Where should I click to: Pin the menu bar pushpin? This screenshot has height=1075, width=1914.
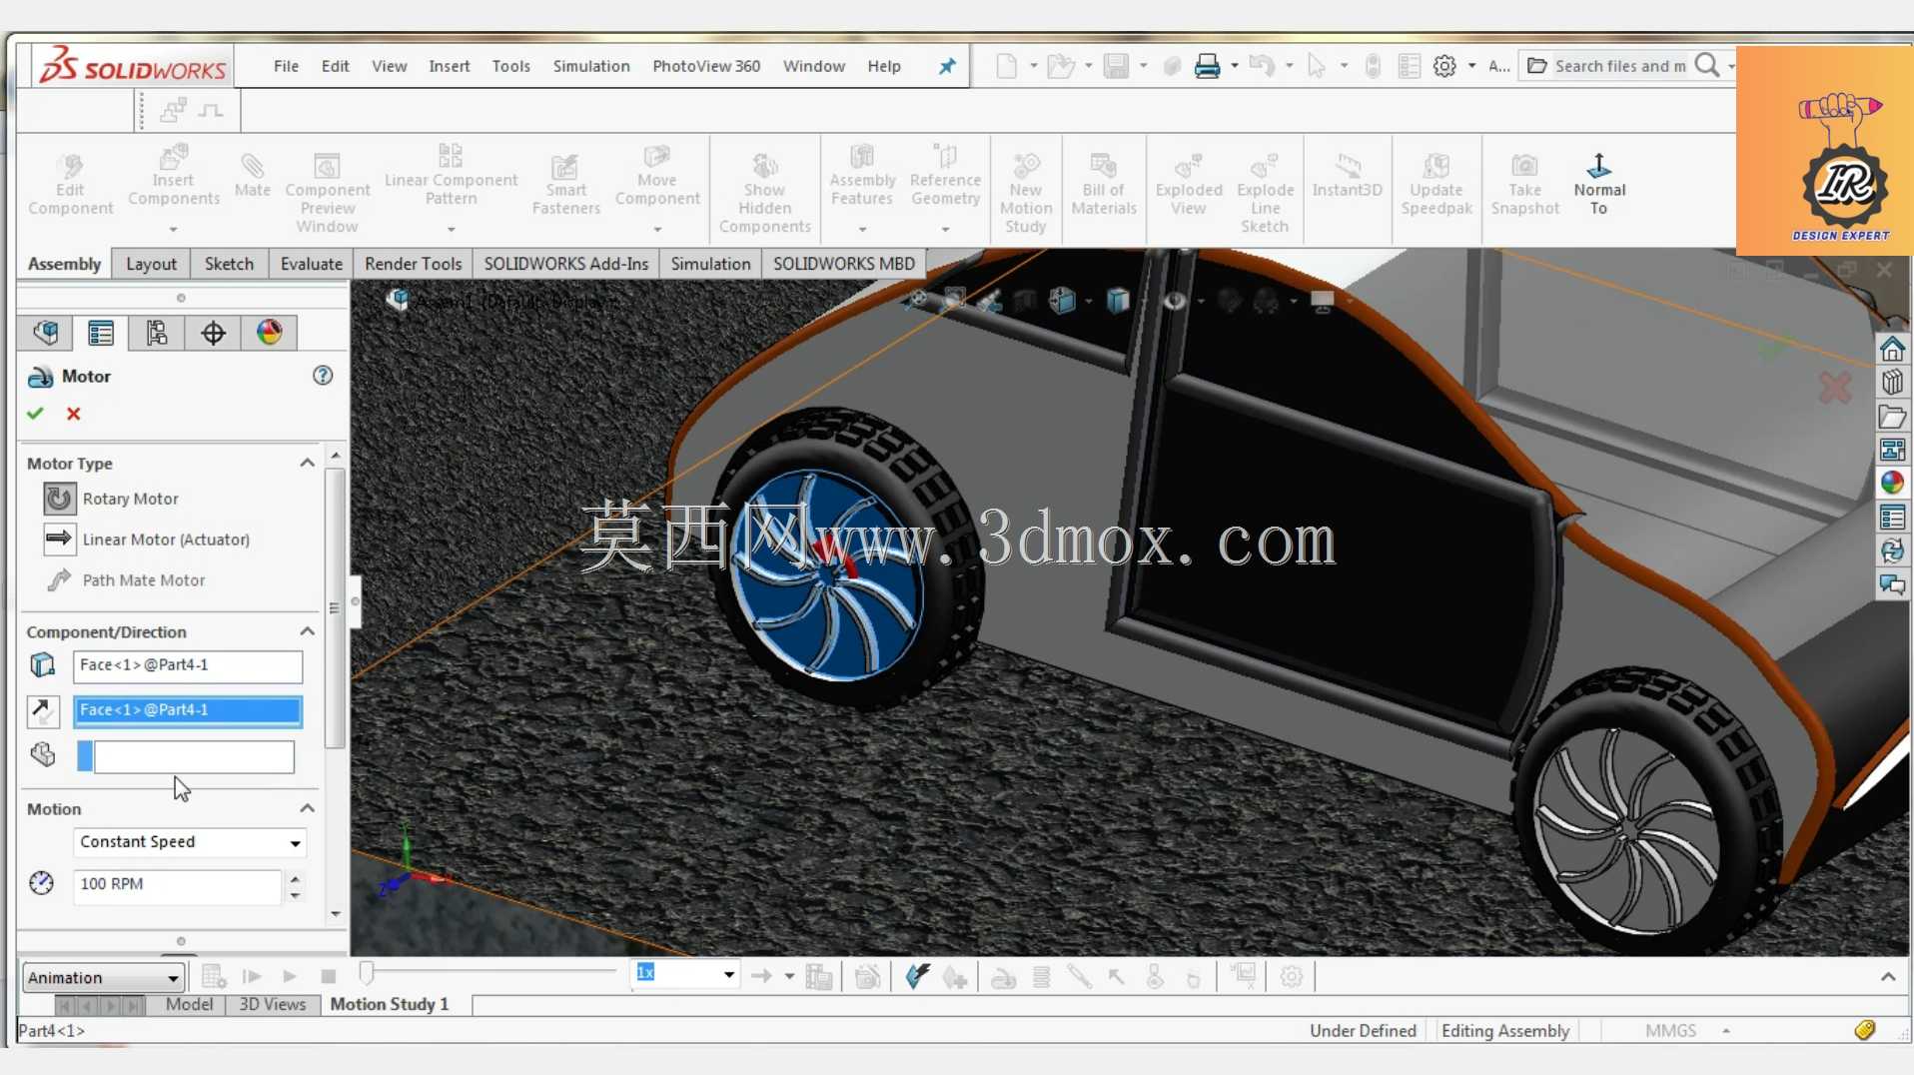tap(946, 66)
